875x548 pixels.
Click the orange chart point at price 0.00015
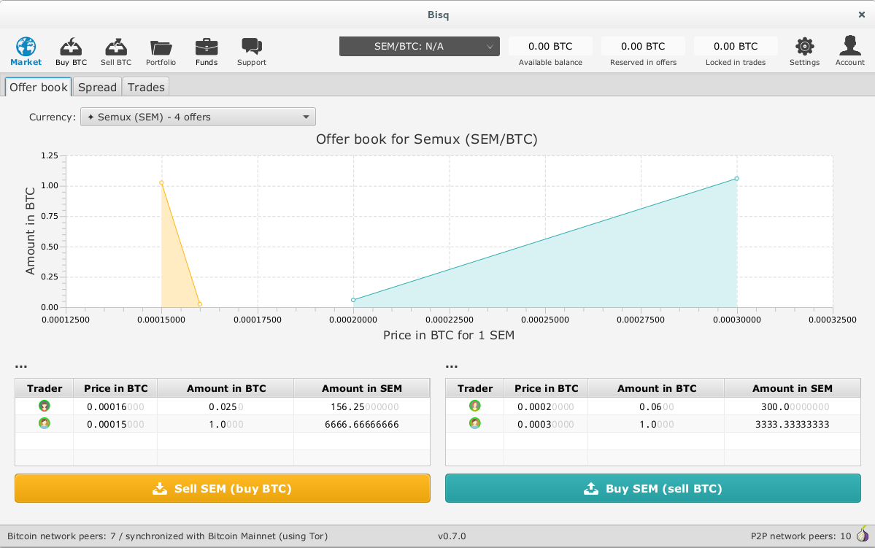(162, 183)
